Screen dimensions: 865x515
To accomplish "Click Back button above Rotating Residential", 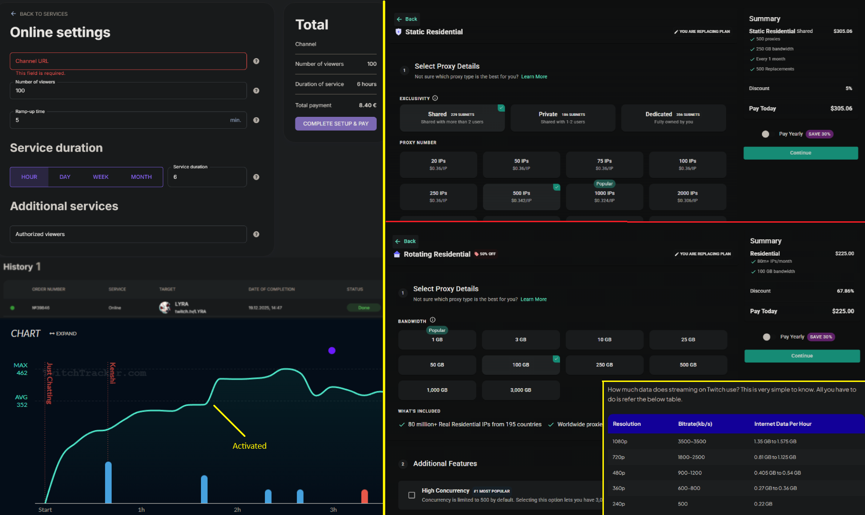I will tap(405, 241).
